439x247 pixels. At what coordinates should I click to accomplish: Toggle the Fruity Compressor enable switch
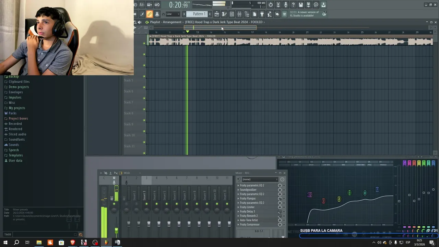coord(284,225)
